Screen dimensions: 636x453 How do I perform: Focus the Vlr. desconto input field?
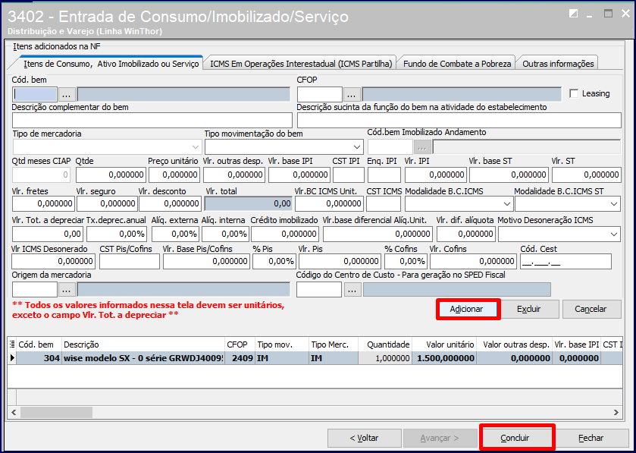click(170, 204)
